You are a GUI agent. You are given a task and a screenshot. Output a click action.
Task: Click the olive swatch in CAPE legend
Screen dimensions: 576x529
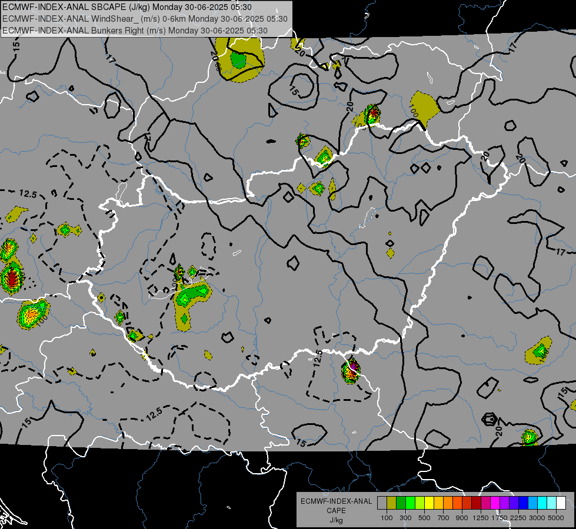click(x=392, y=503)
